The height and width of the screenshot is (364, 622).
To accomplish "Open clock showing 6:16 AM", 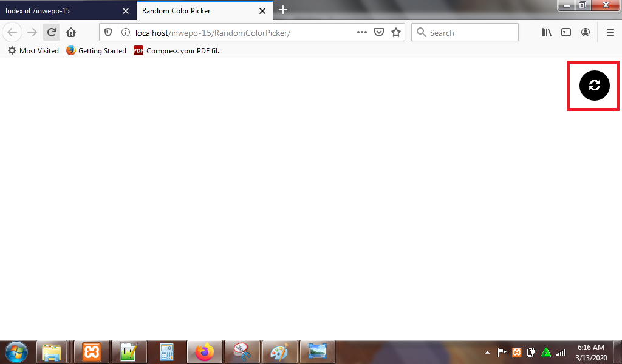I will coord(591,352).
